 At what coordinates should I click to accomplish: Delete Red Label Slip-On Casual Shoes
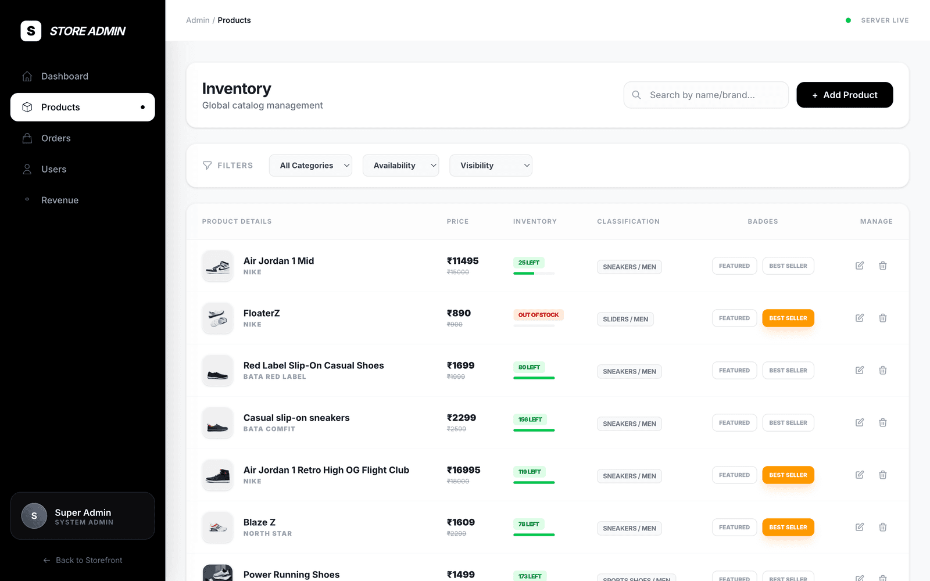point(883,370)
